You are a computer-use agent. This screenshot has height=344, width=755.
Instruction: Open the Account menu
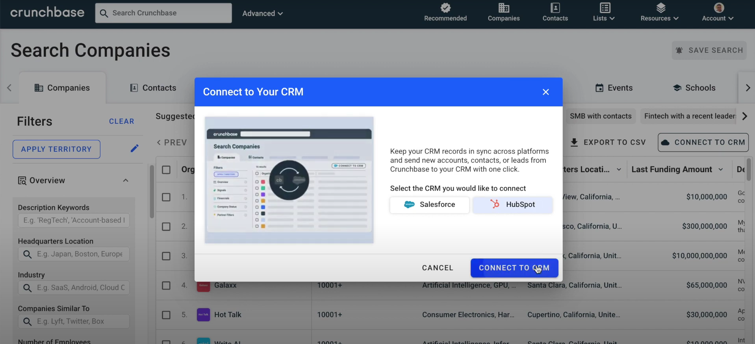click(718, 13)
